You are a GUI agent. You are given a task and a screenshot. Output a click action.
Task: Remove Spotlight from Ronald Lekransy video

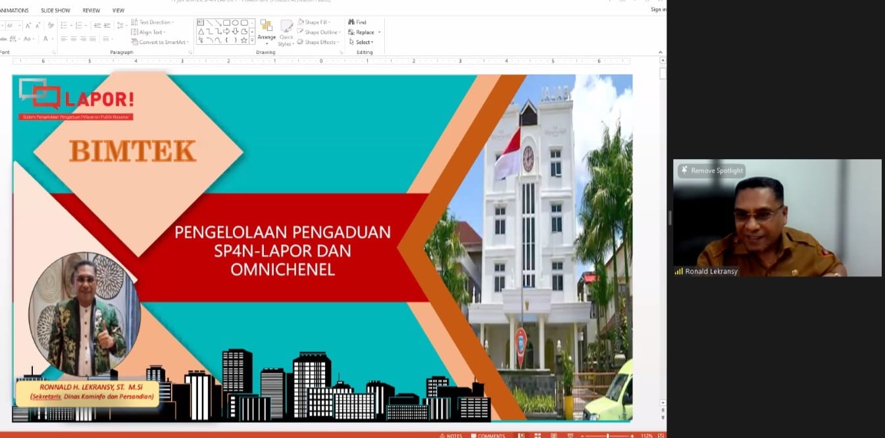pos(712,171)
